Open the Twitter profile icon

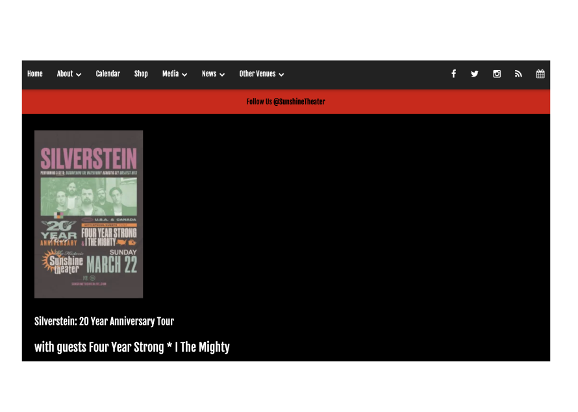(475, 74)
